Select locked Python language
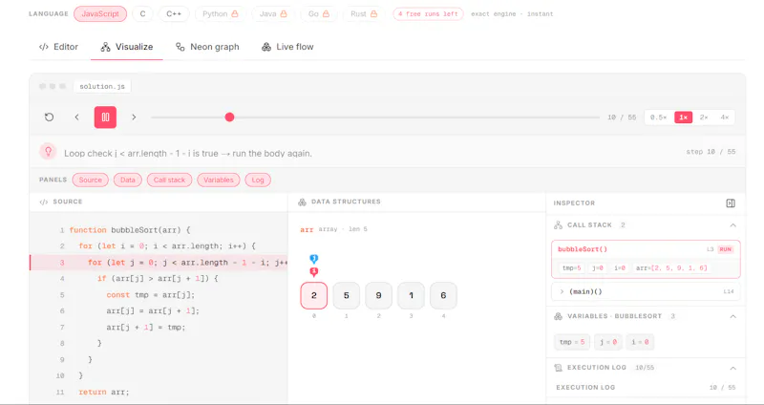The height and width of the screenshot is (405, 764). point(221,13)
